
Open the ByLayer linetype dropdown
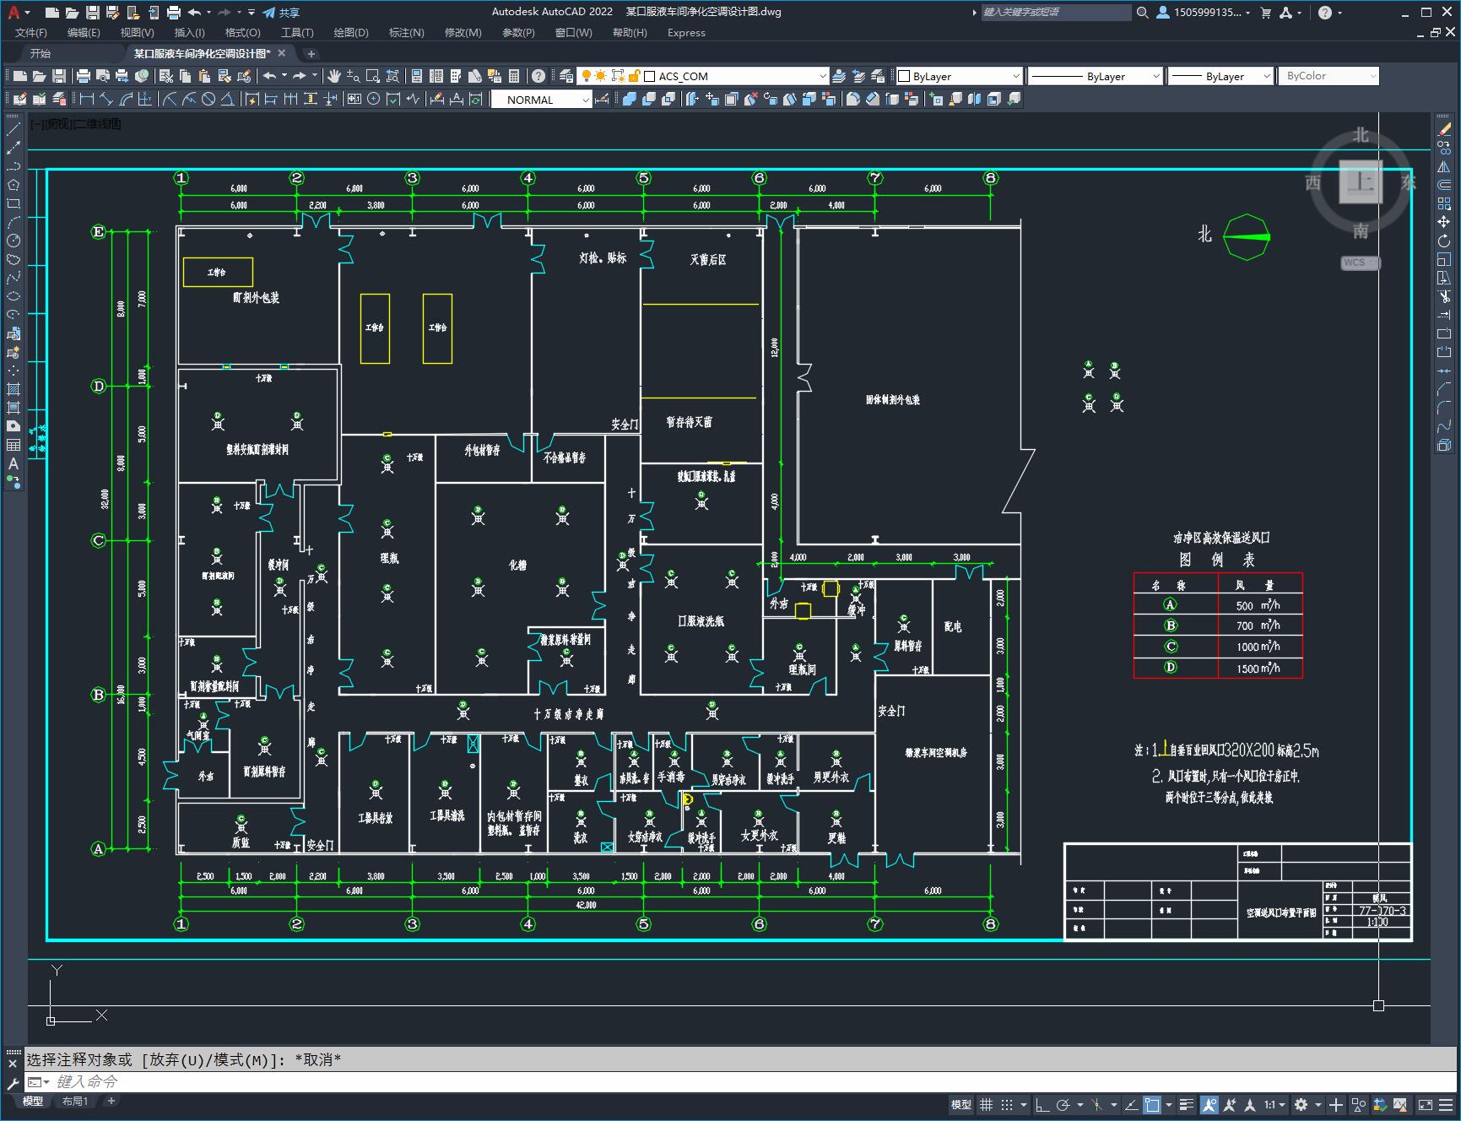pos(1155,76)
